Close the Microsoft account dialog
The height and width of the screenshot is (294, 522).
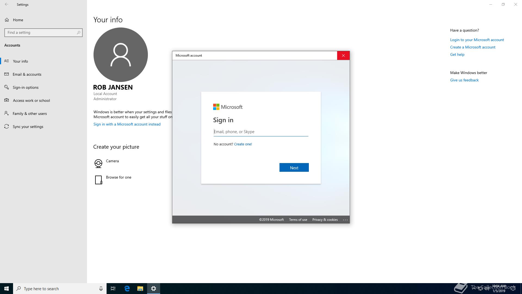[343, 56]
